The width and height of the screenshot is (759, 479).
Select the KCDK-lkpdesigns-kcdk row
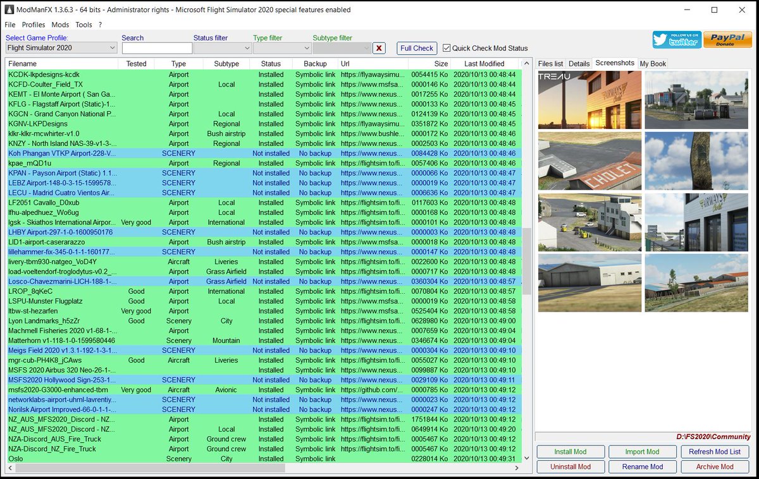263,75
